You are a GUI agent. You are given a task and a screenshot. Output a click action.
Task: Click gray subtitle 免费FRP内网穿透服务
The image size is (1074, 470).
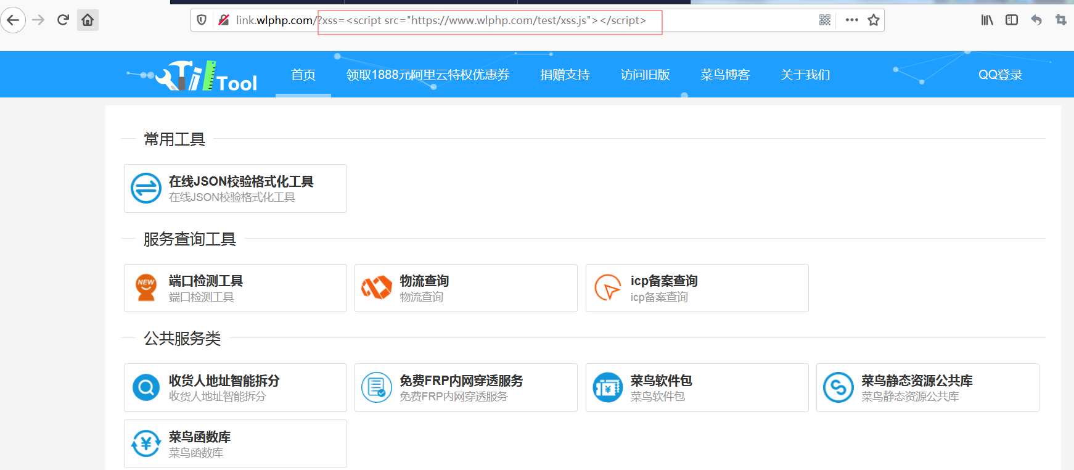454,397
